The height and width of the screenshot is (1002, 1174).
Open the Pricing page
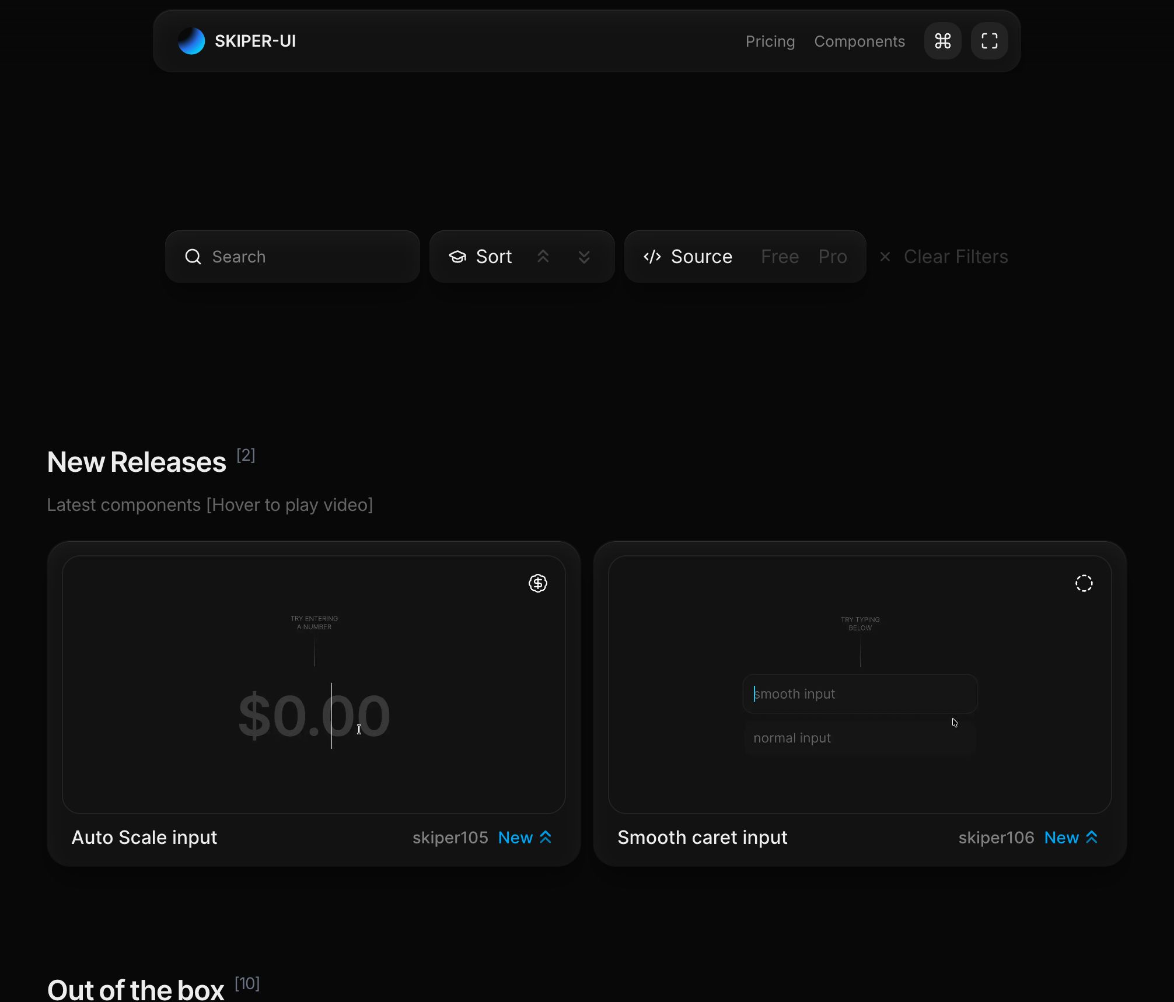point(770,41)
